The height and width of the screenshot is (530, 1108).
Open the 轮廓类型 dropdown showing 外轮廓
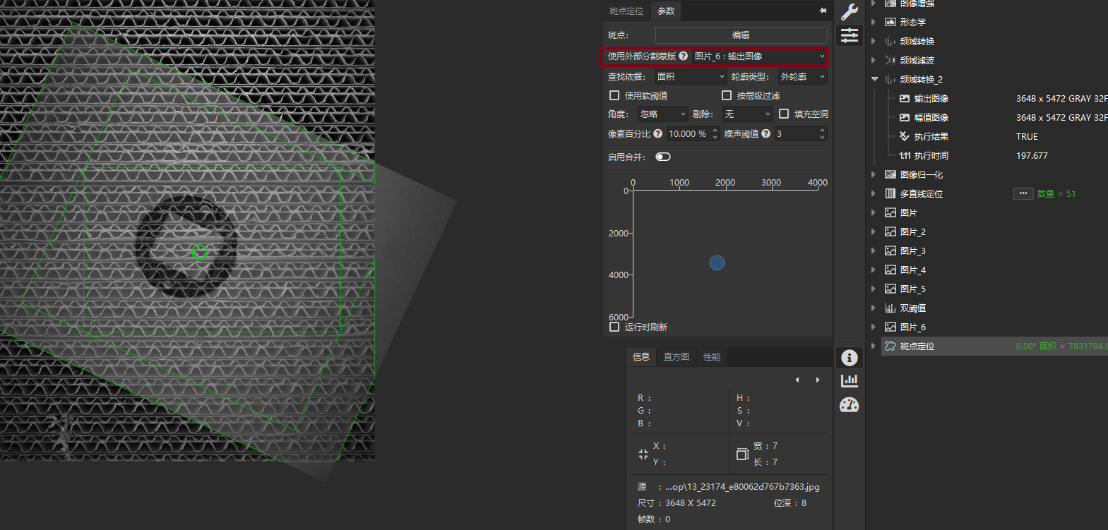(802, 76)
